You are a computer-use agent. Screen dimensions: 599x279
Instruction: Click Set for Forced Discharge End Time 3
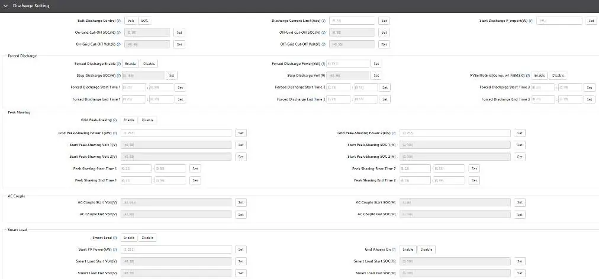pos(590,99)
